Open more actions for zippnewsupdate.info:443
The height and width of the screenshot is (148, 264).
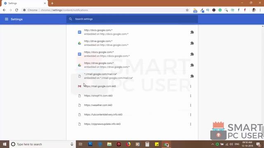pos(191,124)
